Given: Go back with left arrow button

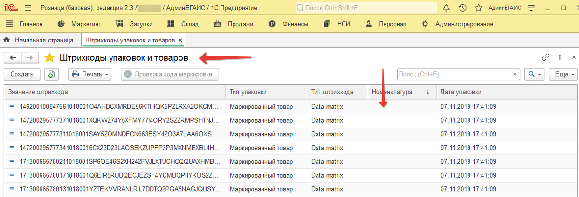Looking at the screenshot, I should tap(13, 57).
